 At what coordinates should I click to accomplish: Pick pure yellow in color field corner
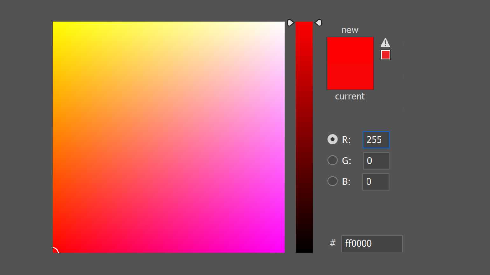[x=54, y=23]
